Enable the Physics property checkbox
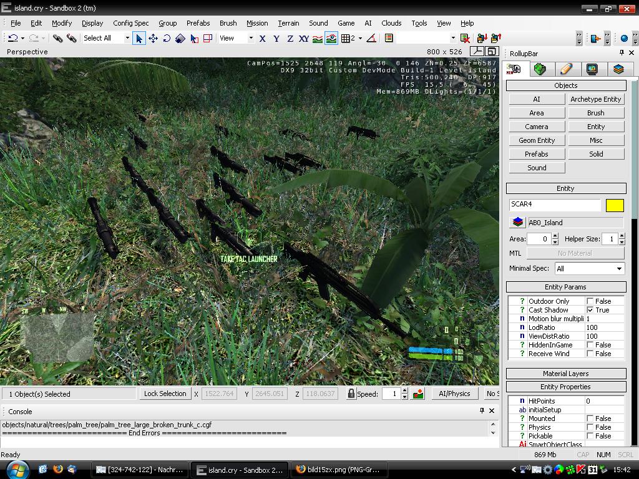Viewport: 639px width, 479px height. tap(590, 427)
